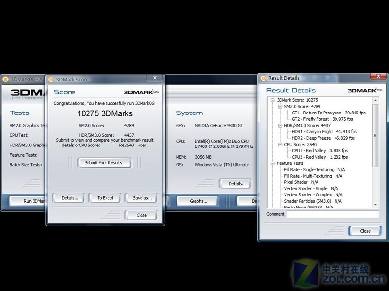389x291 pixels.
Task: Click the Comment input field
Action: coord(333,214)
